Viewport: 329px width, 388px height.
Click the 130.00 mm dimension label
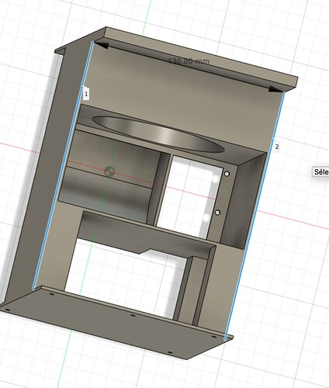pos(189,61)
